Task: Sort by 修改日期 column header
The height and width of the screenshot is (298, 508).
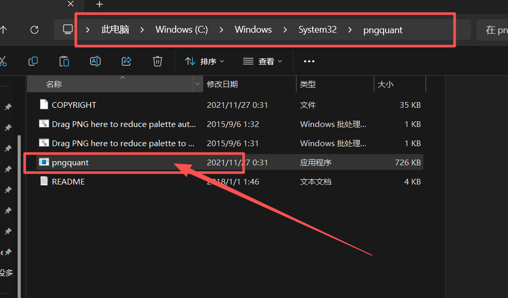Action: (249, 84)
